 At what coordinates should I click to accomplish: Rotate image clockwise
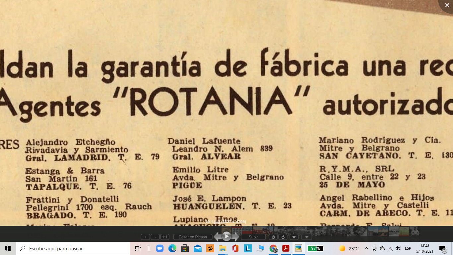click(283, 237)
